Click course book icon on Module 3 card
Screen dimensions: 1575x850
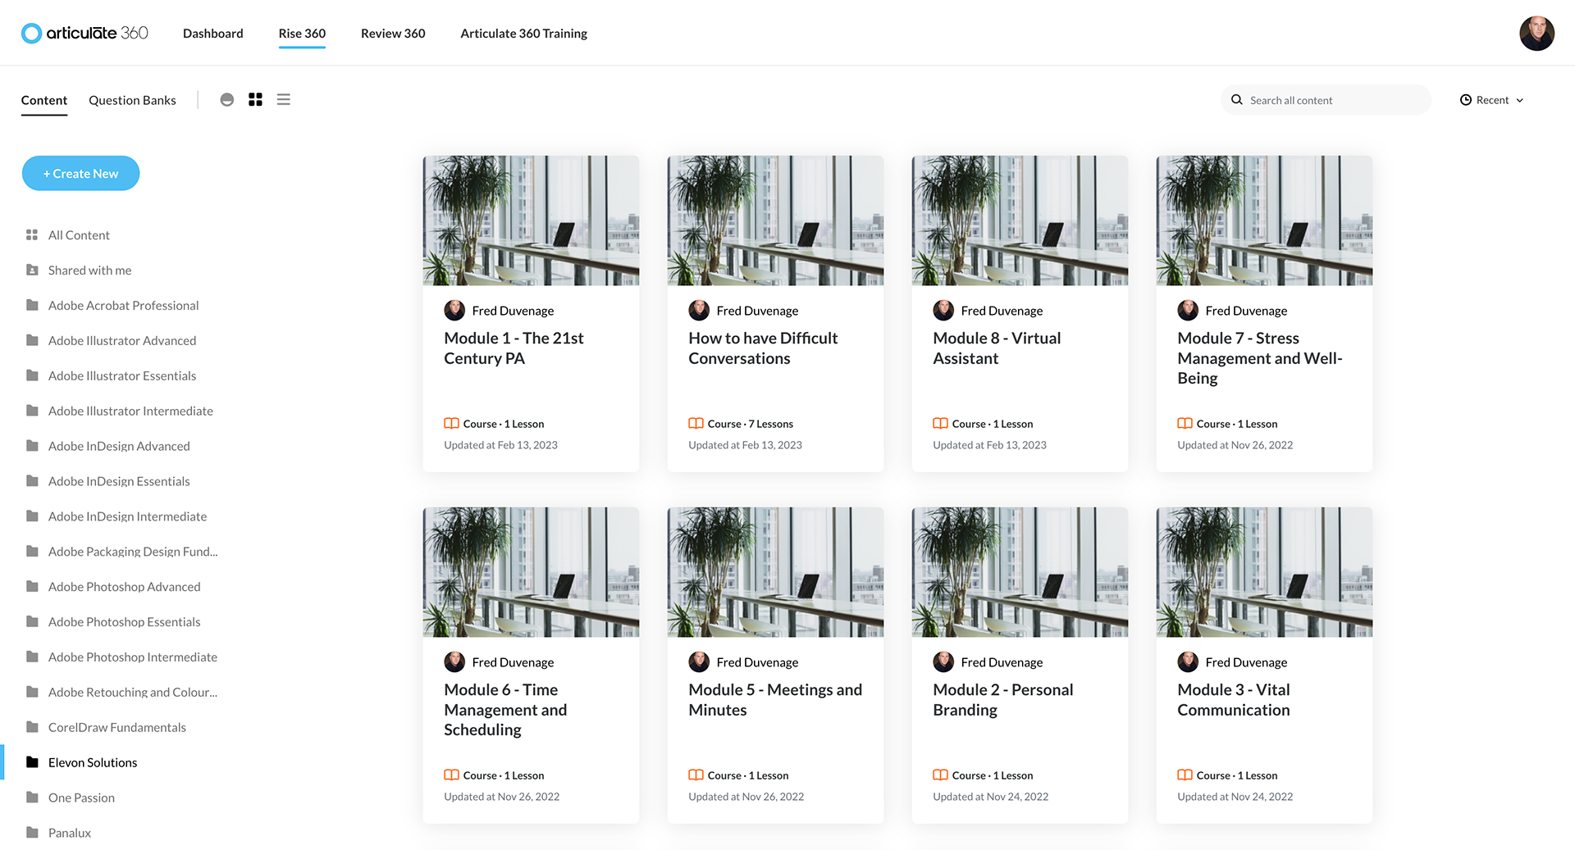point(1185,775)
